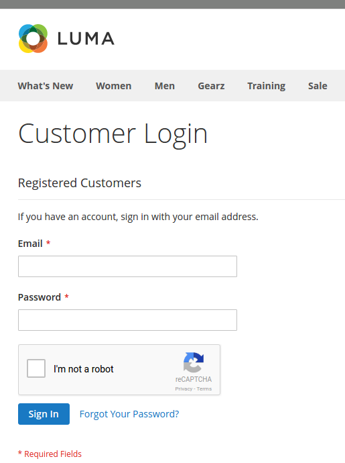Image resolution: width=345 pixels, height=463 pixels.
Task: Click the Luma colorful logo icon
Action: (33, 39)
